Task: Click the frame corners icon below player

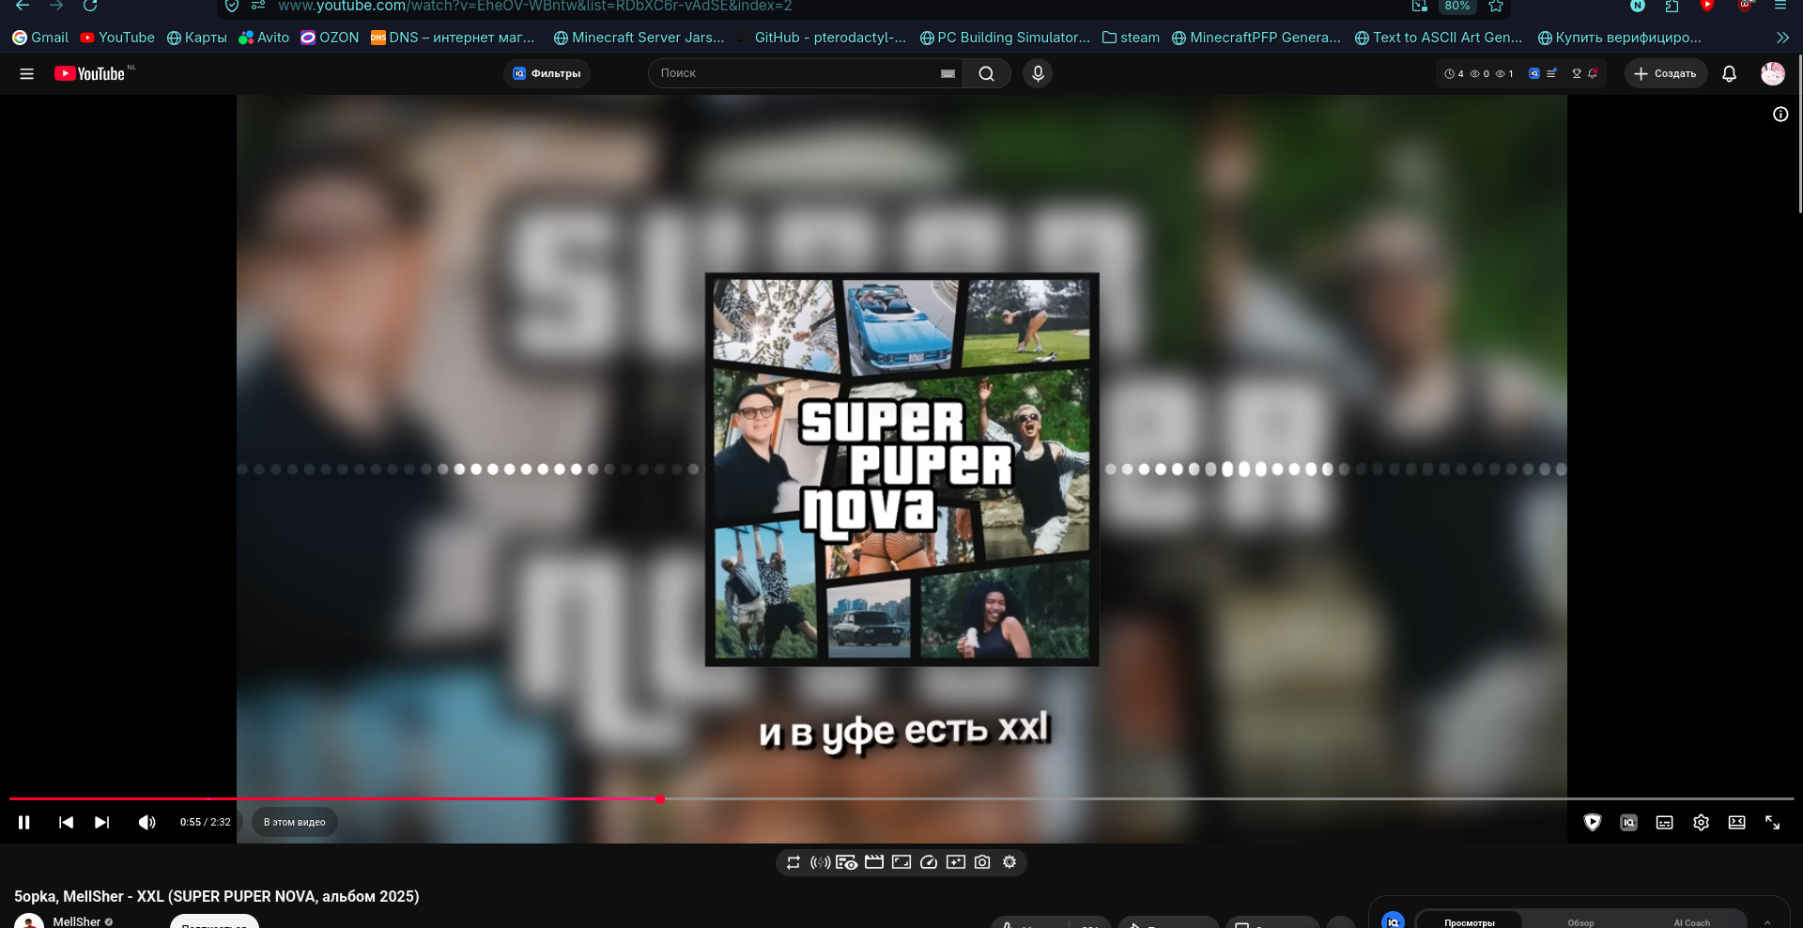Action: pos(901,862)
